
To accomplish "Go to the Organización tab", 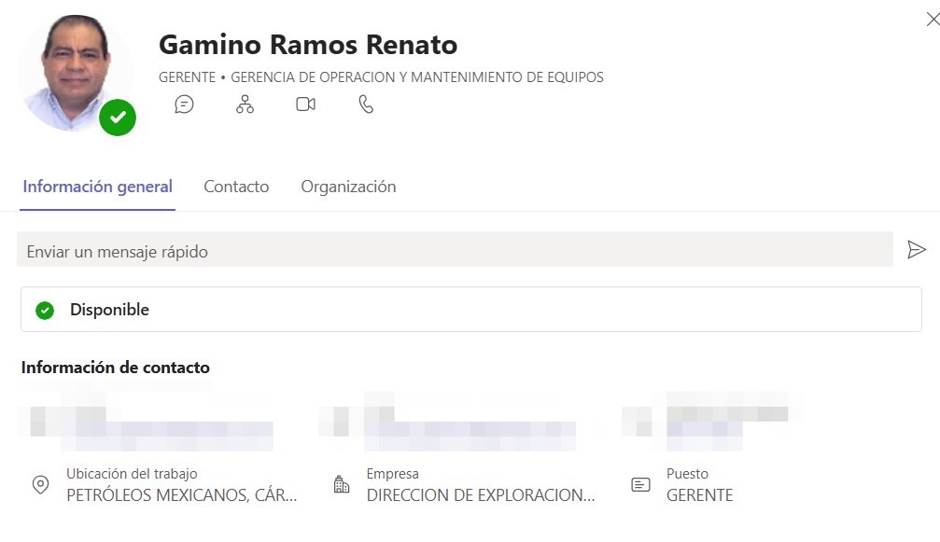I will 348,187.
